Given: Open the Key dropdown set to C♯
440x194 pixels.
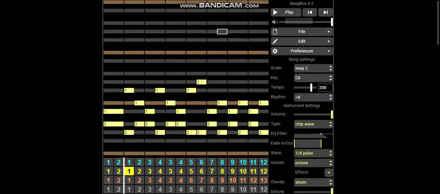Looking at the screenshot, I should (313, 78).
